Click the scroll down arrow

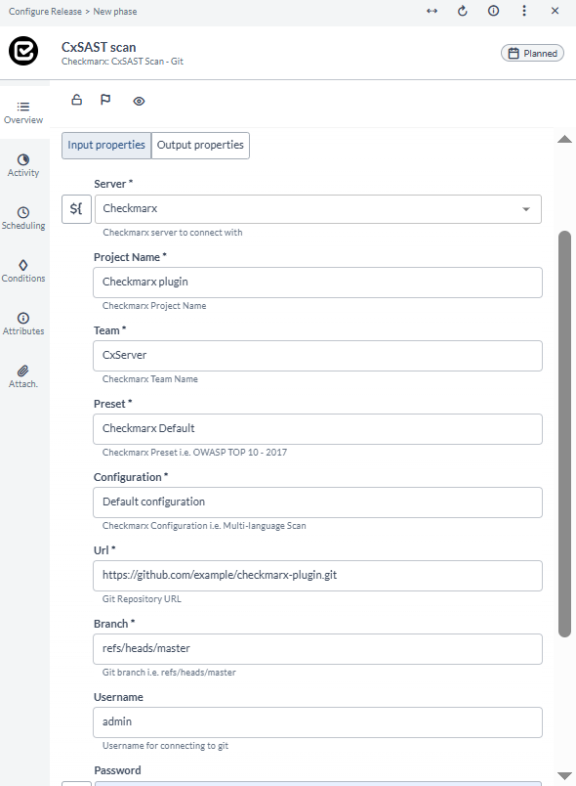click(x=564, y=776)
